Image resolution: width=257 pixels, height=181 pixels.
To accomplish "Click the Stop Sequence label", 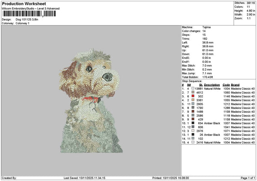I will (x=192, y=81).
